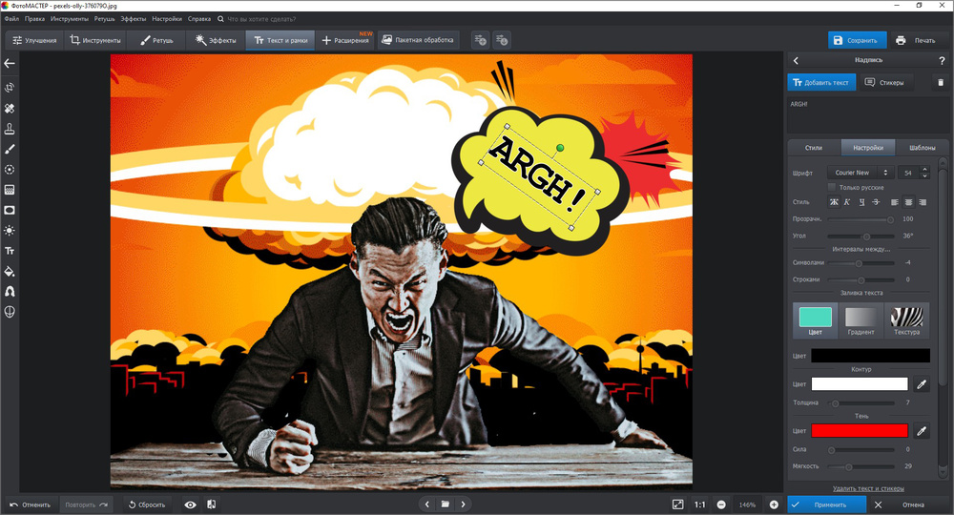Go to previous image with left chevron

(427, 505)
